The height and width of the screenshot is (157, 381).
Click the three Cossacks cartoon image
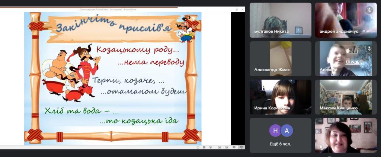[71, 73]
